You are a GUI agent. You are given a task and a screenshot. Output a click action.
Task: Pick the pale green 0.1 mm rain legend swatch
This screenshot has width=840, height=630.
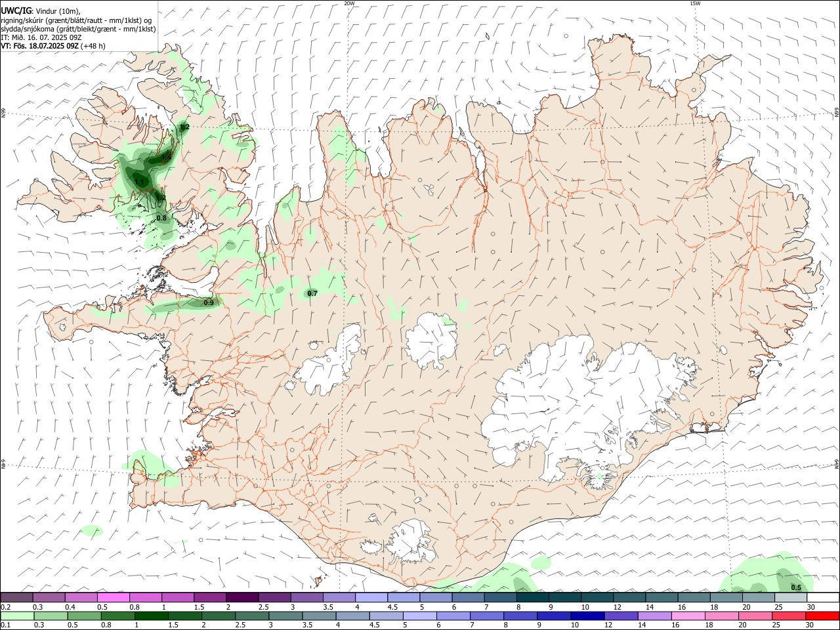click(18, 616)
